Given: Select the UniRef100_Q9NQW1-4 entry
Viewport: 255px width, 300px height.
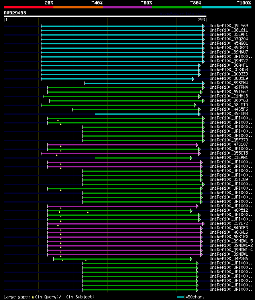Looking at the screenshot, I should [x=231, y=250].
